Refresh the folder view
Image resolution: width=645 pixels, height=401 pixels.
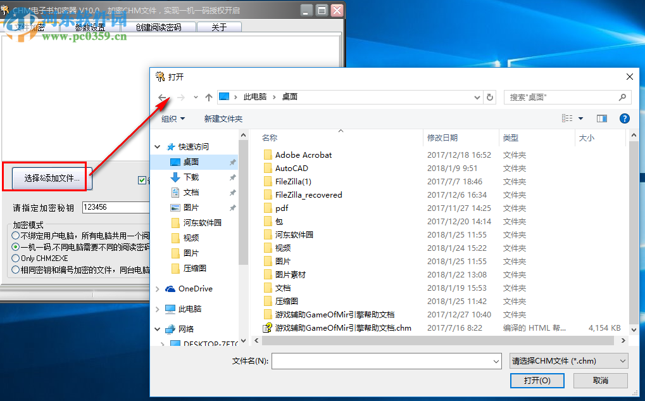tap(489, 98)
